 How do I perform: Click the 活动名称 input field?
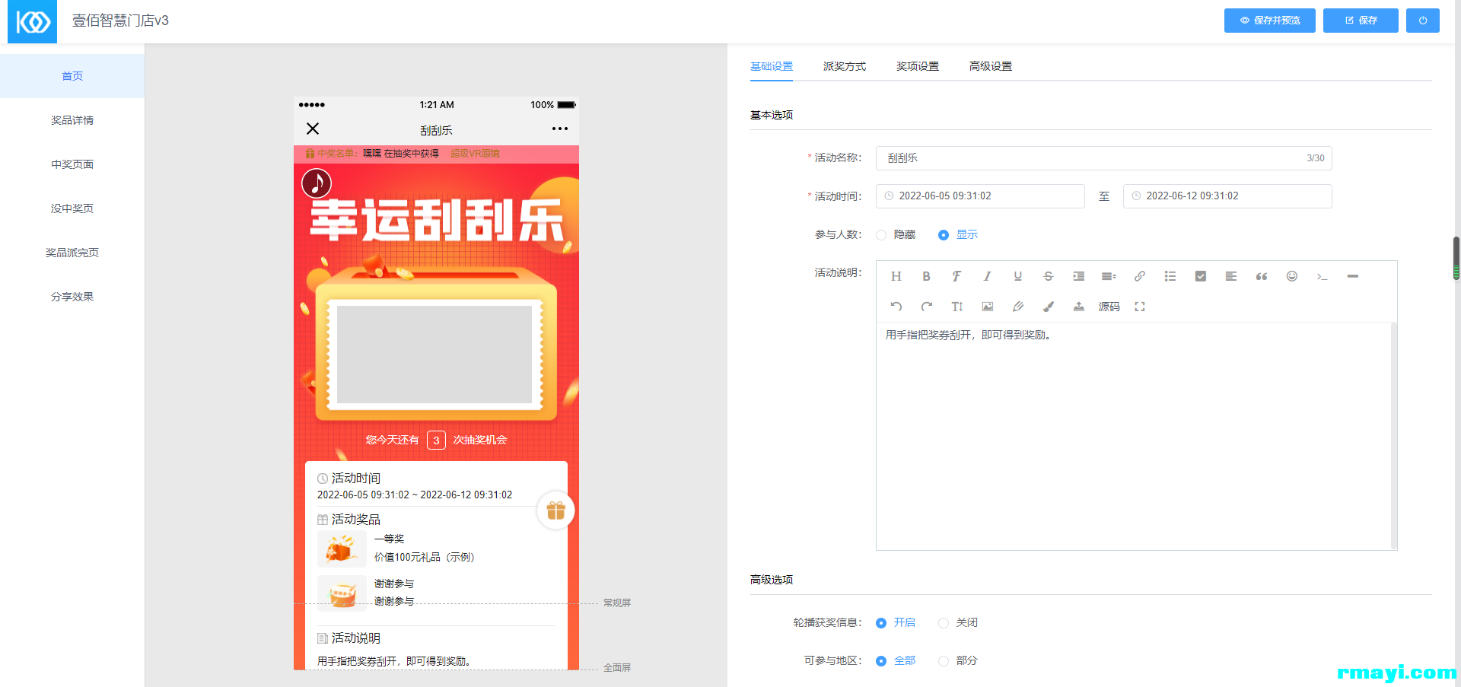click(1103, 158)
